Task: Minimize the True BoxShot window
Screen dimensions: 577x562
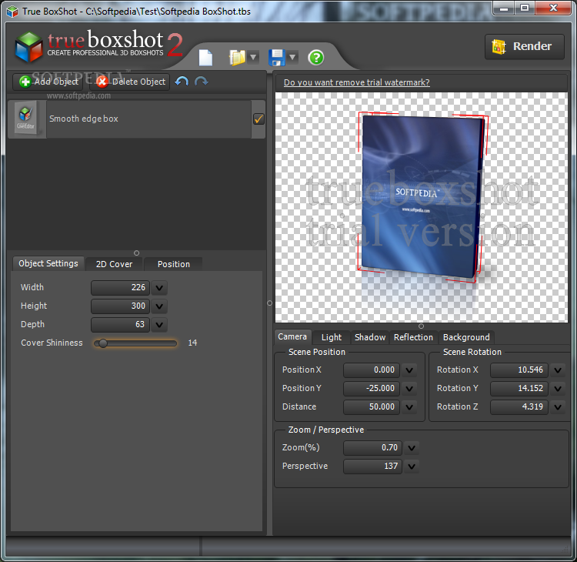Action: pyautogui.click(x=504, y=8)
